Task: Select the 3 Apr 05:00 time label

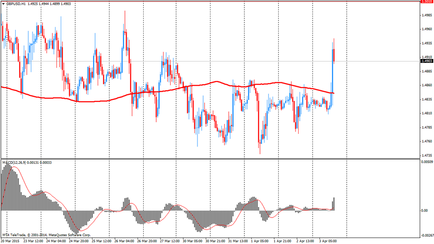Action: (329, 241)
